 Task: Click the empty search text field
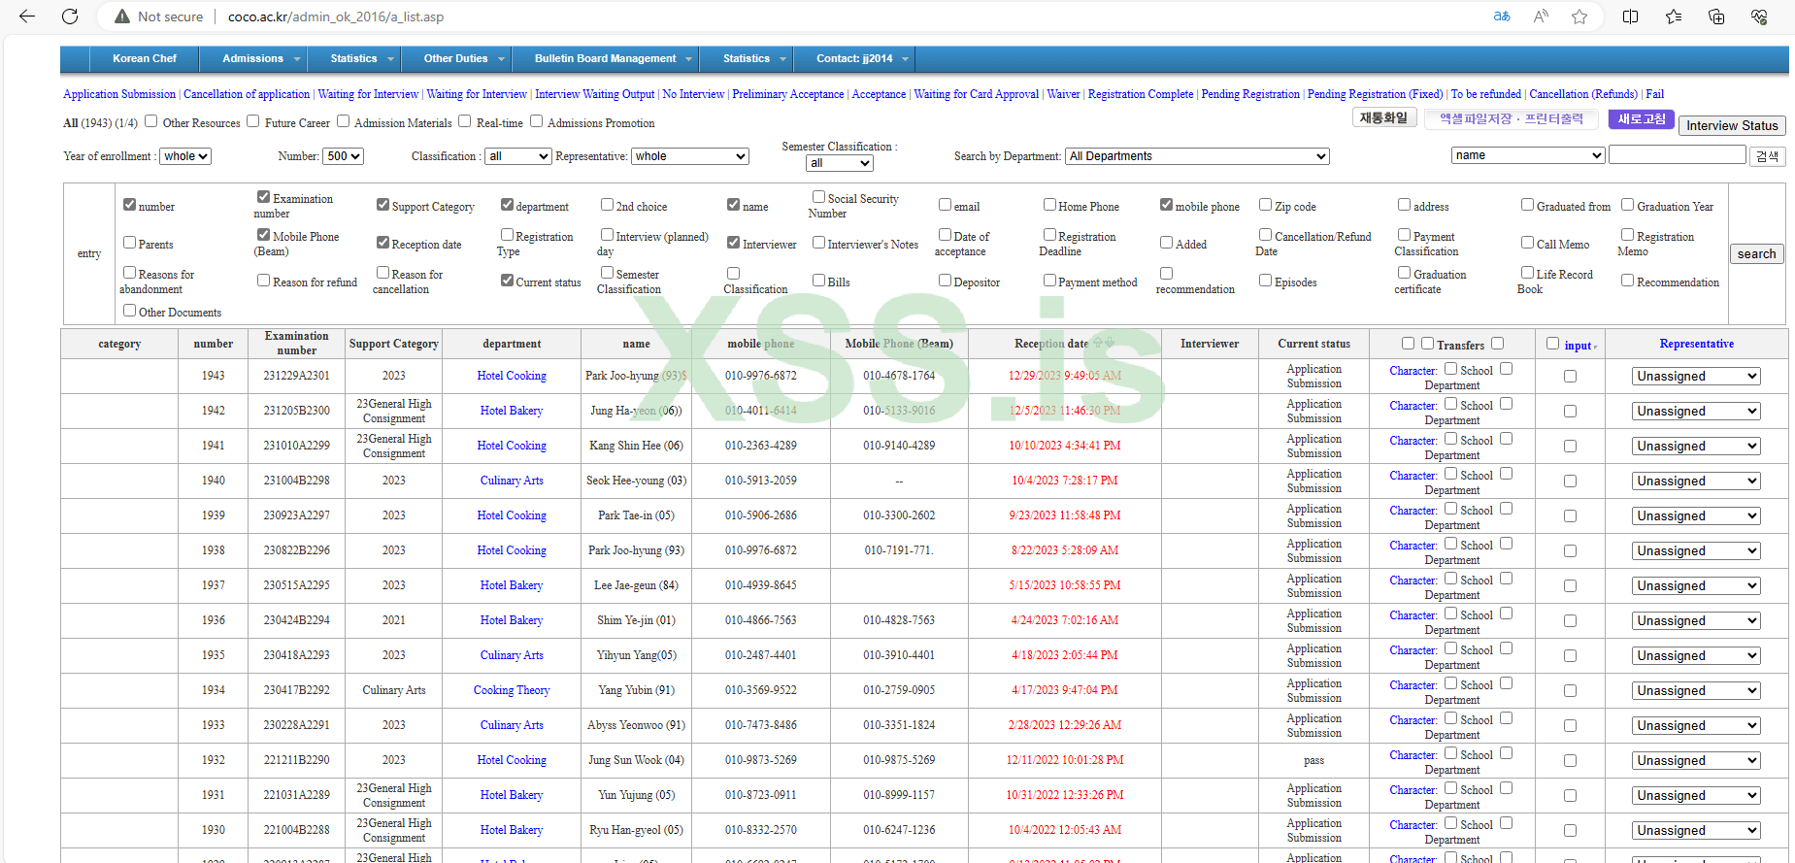coord(1677,155)
